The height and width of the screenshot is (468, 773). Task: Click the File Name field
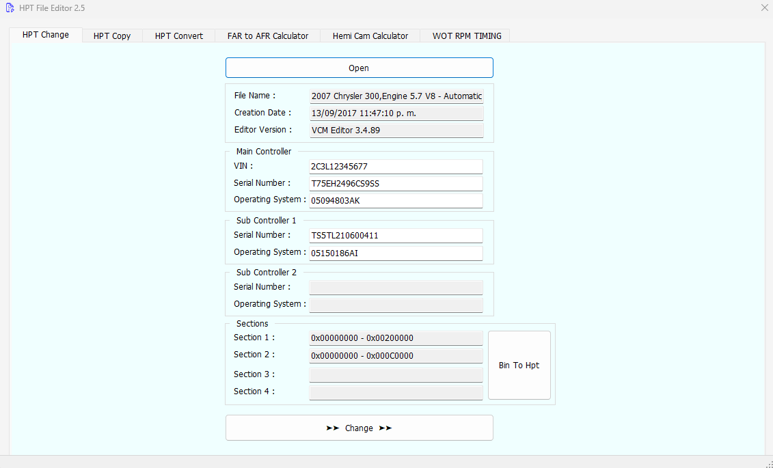point(396,96)
